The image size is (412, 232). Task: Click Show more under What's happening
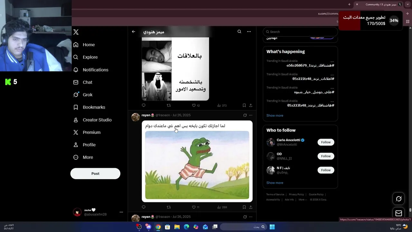pyautogui.click(x=275, y=115)
